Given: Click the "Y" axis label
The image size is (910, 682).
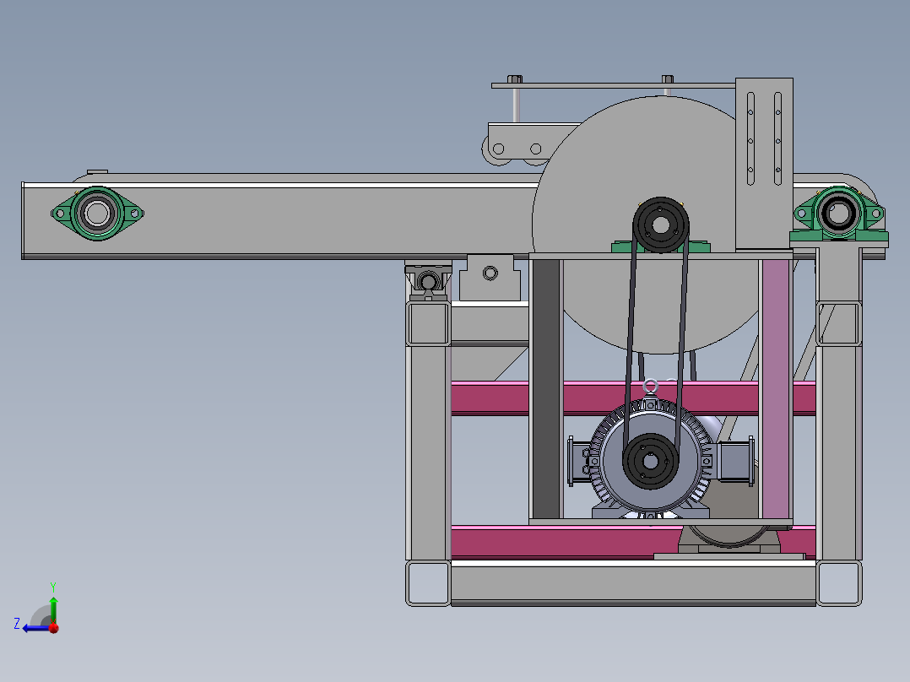Looking at the screenshot, I should point(53,587).
